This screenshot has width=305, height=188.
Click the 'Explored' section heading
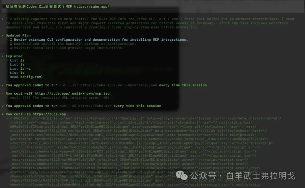tap(14, 56)
